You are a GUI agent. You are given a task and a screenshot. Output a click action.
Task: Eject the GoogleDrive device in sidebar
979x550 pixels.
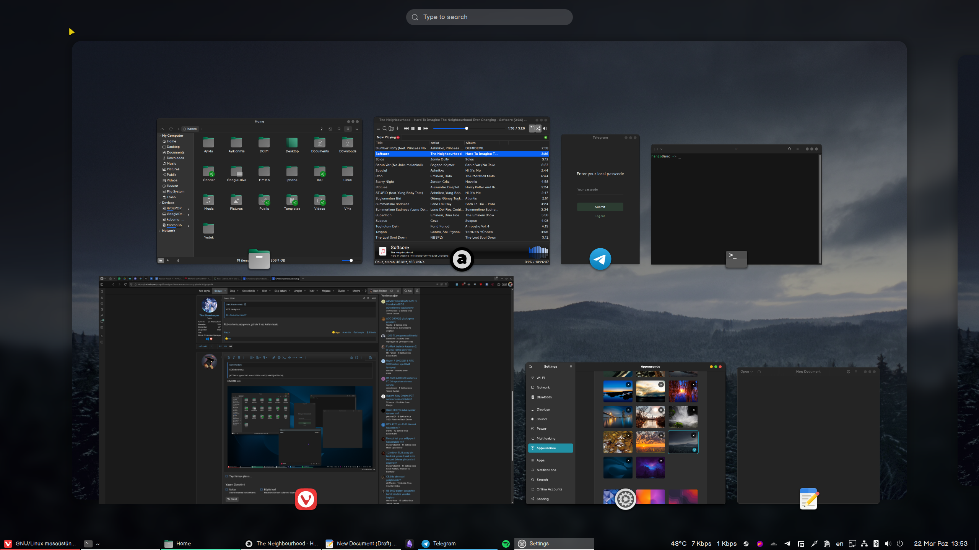click(189, 215)
